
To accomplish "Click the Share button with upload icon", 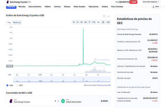I will click(156, 7).
